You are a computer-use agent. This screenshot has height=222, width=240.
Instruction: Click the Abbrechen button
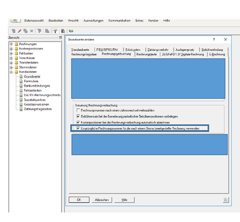click(102, 200)
